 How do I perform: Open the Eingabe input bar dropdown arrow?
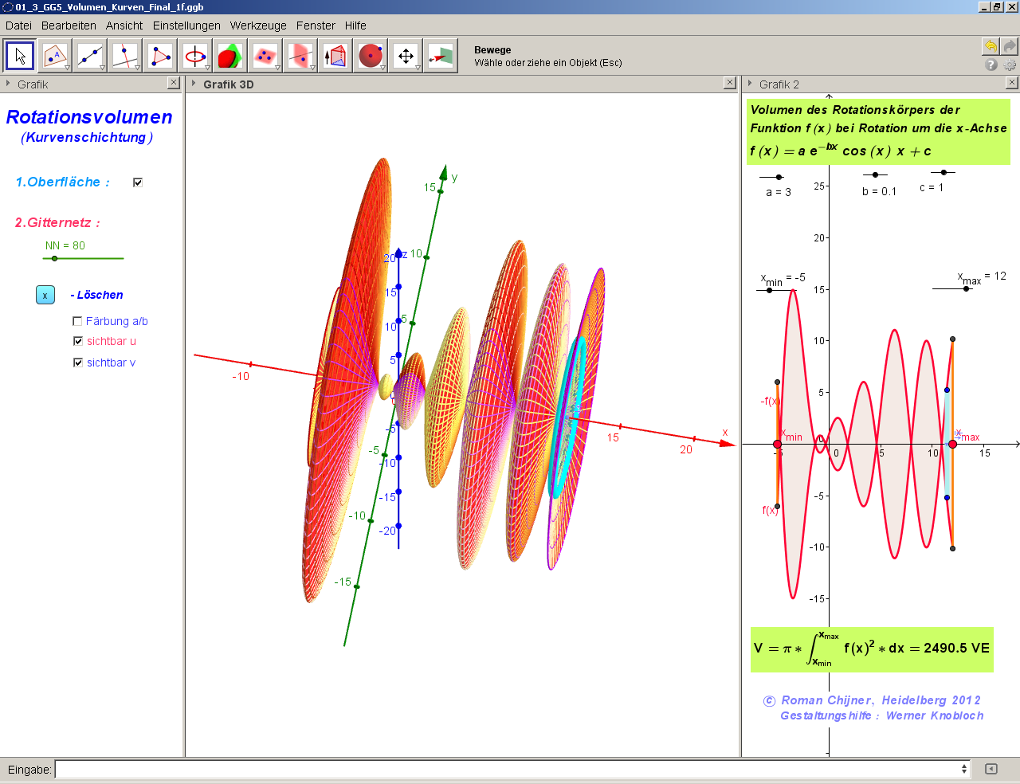[964, 769]
